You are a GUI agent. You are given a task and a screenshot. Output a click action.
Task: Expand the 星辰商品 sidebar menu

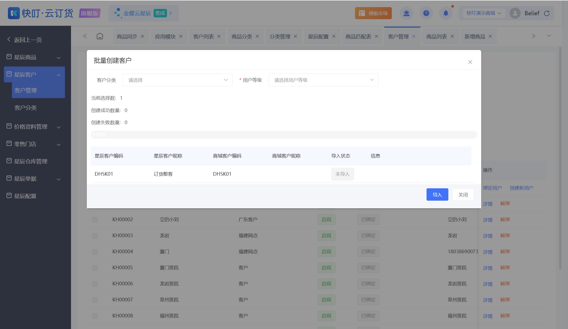click(x=34, y=57)
